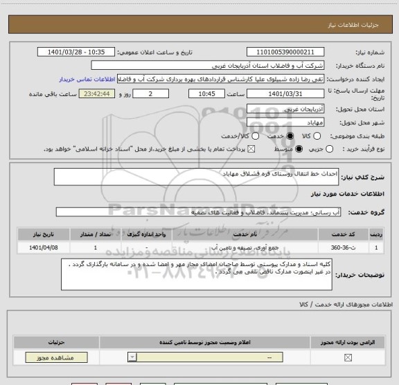Click the کد خدمت column header
This screenshot has width=399, height=385.
point(344,234)
